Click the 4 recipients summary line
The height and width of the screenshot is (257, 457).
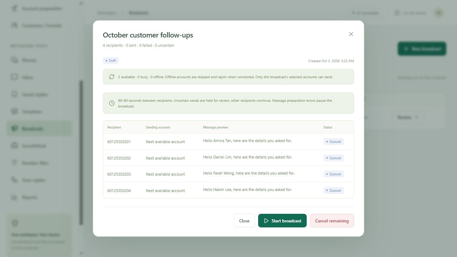click(x=139, y=45)
